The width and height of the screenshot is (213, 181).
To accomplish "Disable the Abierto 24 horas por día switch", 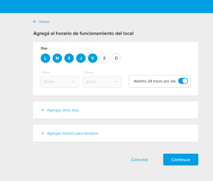I will coord(183,81).
